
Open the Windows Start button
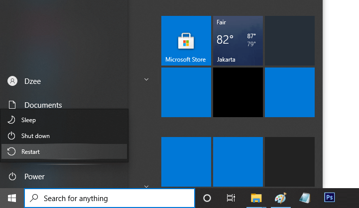[x=12, y=198]
